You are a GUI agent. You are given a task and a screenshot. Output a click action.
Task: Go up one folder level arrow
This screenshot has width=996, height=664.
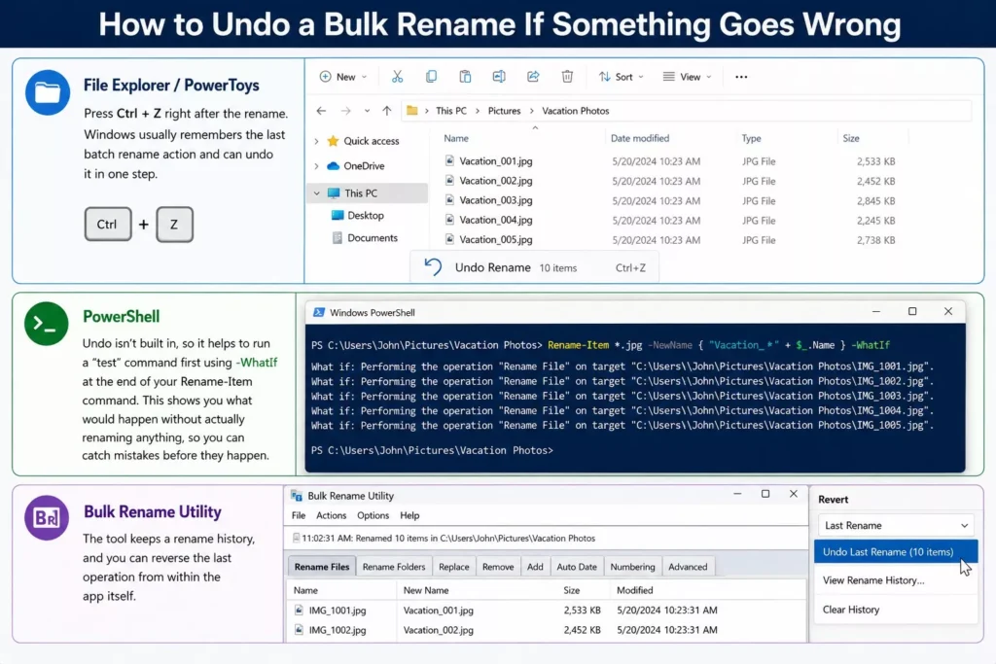click(387, 111)
